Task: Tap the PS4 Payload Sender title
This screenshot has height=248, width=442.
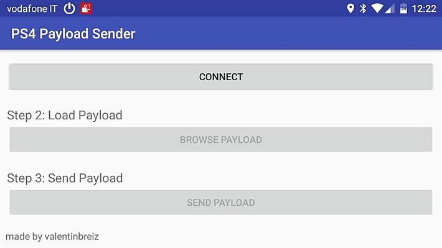Action: pyautogui.click(x=73, y=34)
